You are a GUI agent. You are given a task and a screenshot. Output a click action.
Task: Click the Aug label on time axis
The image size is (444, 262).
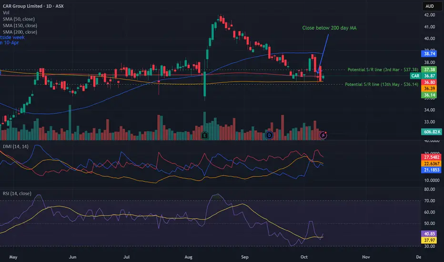click(188, 257)
